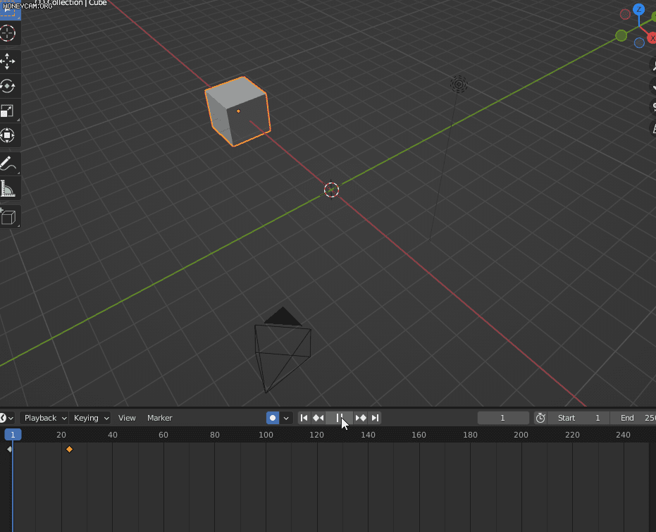Click the 3D cursor at origin
The width and height of the screenshot is (656, 532).
pyautogui.click(x=331, y=190)
